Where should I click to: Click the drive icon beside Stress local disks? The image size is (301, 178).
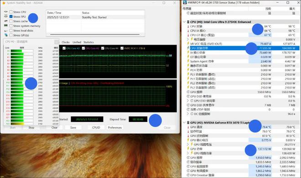(6, 31)
